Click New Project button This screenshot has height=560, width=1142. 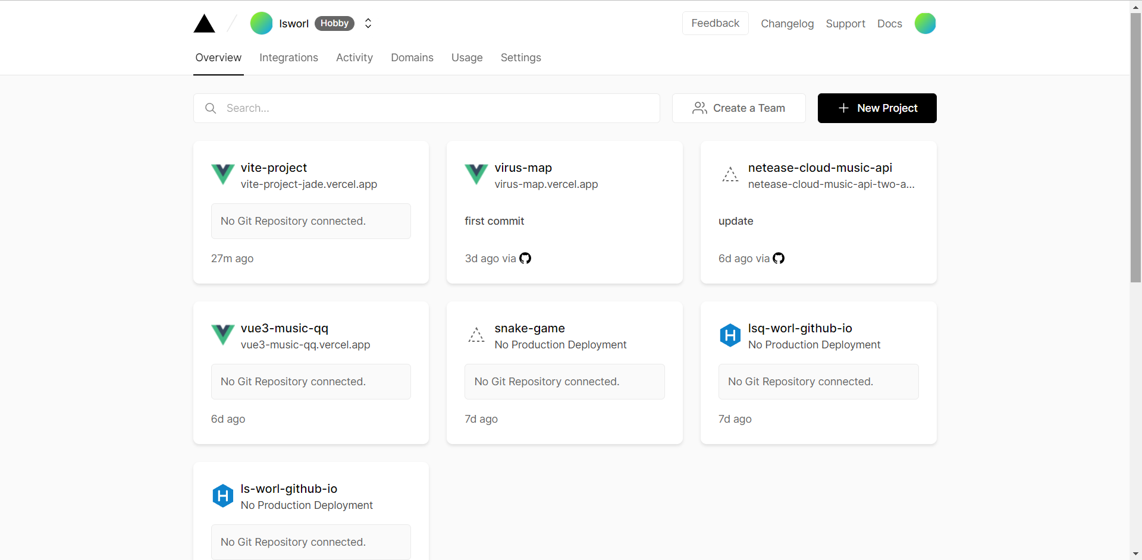coord(877,108)
